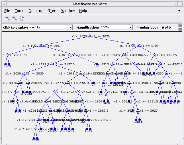184x145 pixels.
Task: Click the branch node x1 < 2127.5 triangle
Action: [52, 64]
